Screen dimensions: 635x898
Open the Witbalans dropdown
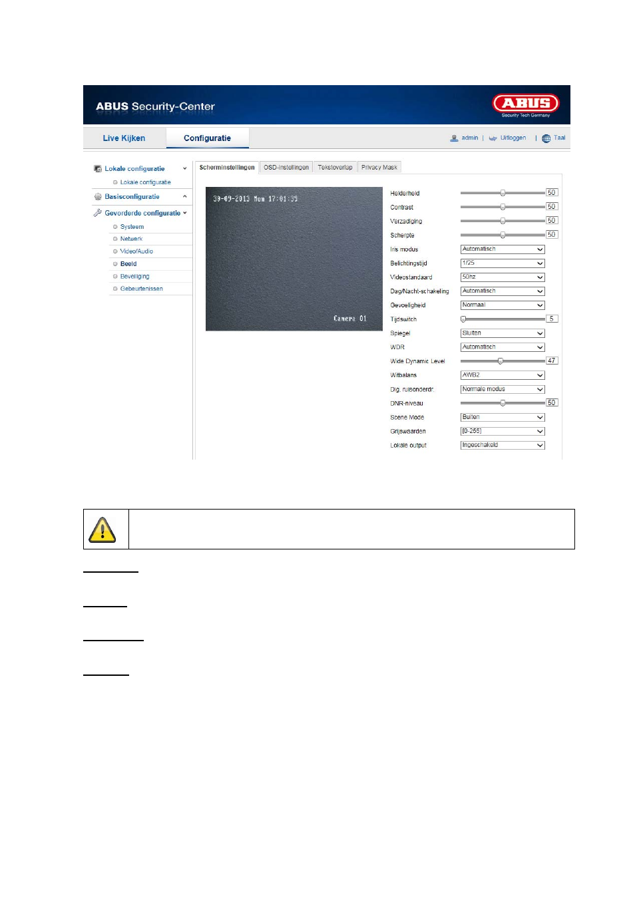point(503,375)
